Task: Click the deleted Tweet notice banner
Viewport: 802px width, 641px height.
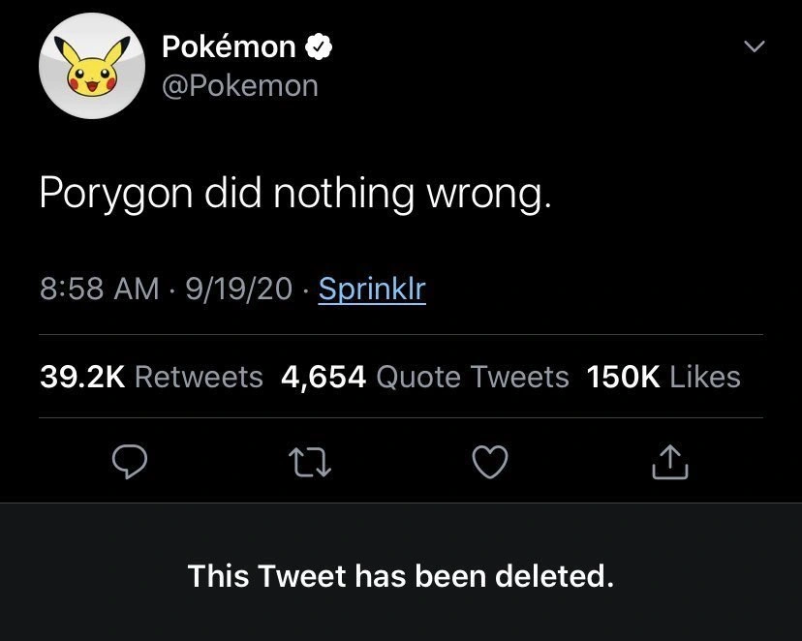Action: pos(401,575)
